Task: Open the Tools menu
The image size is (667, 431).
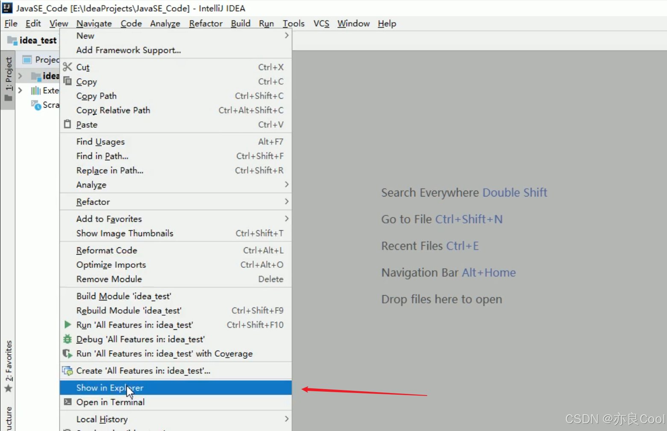Action: pos(294,23)
